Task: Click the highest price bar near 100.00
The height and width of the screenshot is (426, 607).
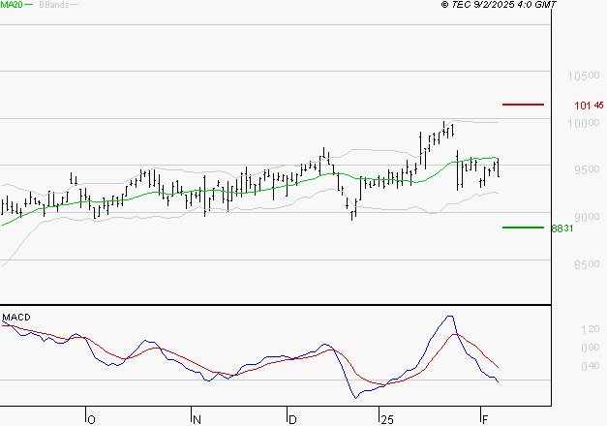Action: coord(444,128)
